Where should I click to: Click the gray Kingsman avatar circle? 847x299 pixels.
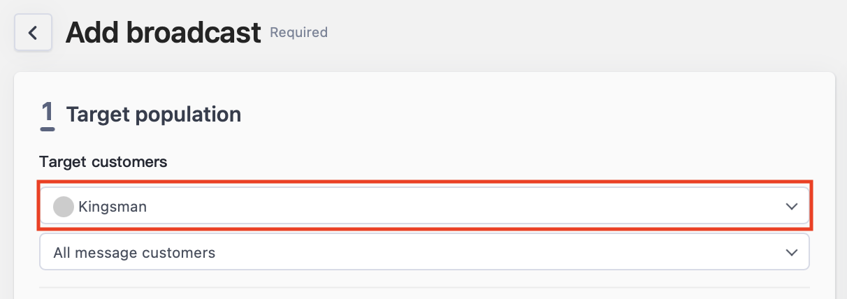pyautogui.click(x=64, y=207)
